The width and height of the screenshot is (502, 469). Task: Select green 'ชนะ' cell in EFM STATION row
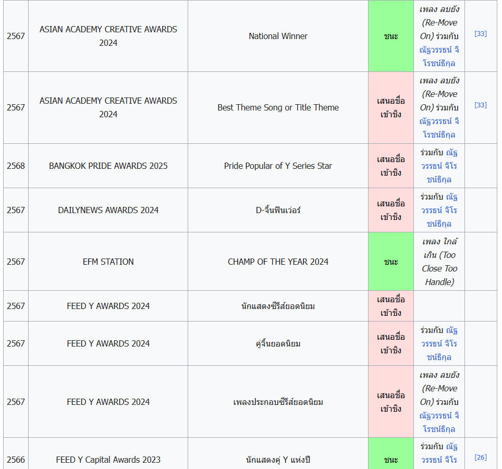pos(391,262)
